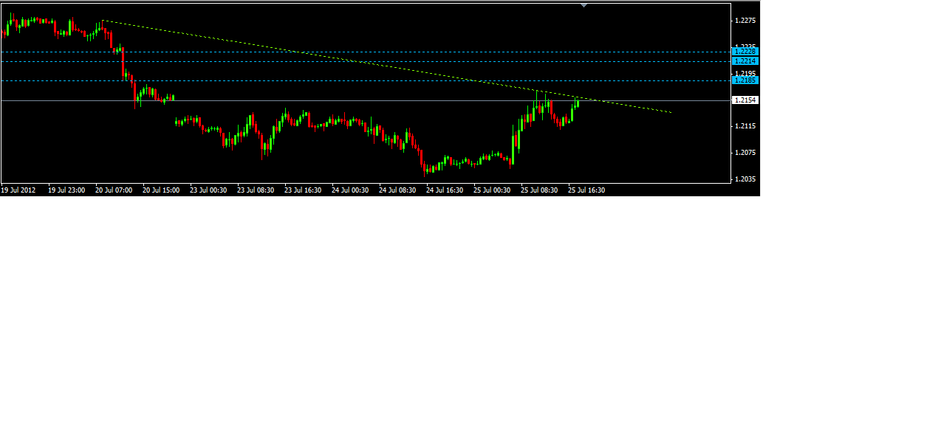This screenshot has height=425, width=941.
Task: Select the 1.2185 blue price label
Action: (x=745, y=80)
